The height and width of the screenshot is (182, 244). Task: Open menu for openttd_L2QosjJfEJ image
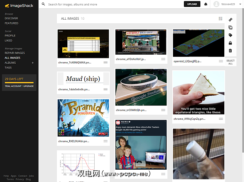click(x=221, y=61)
